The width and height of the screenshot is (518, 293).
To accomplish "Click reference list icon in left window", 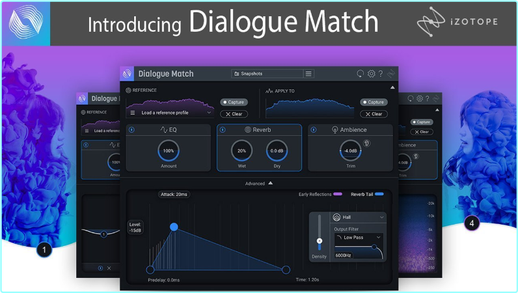I will (x=87, y=131).
